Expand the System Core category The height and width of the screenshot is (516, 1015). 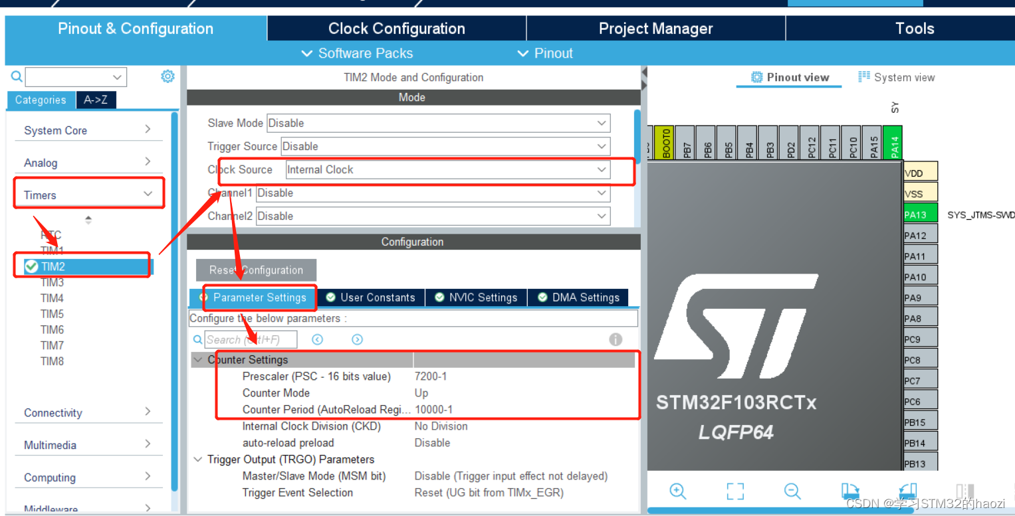click(x=88, y=130)
